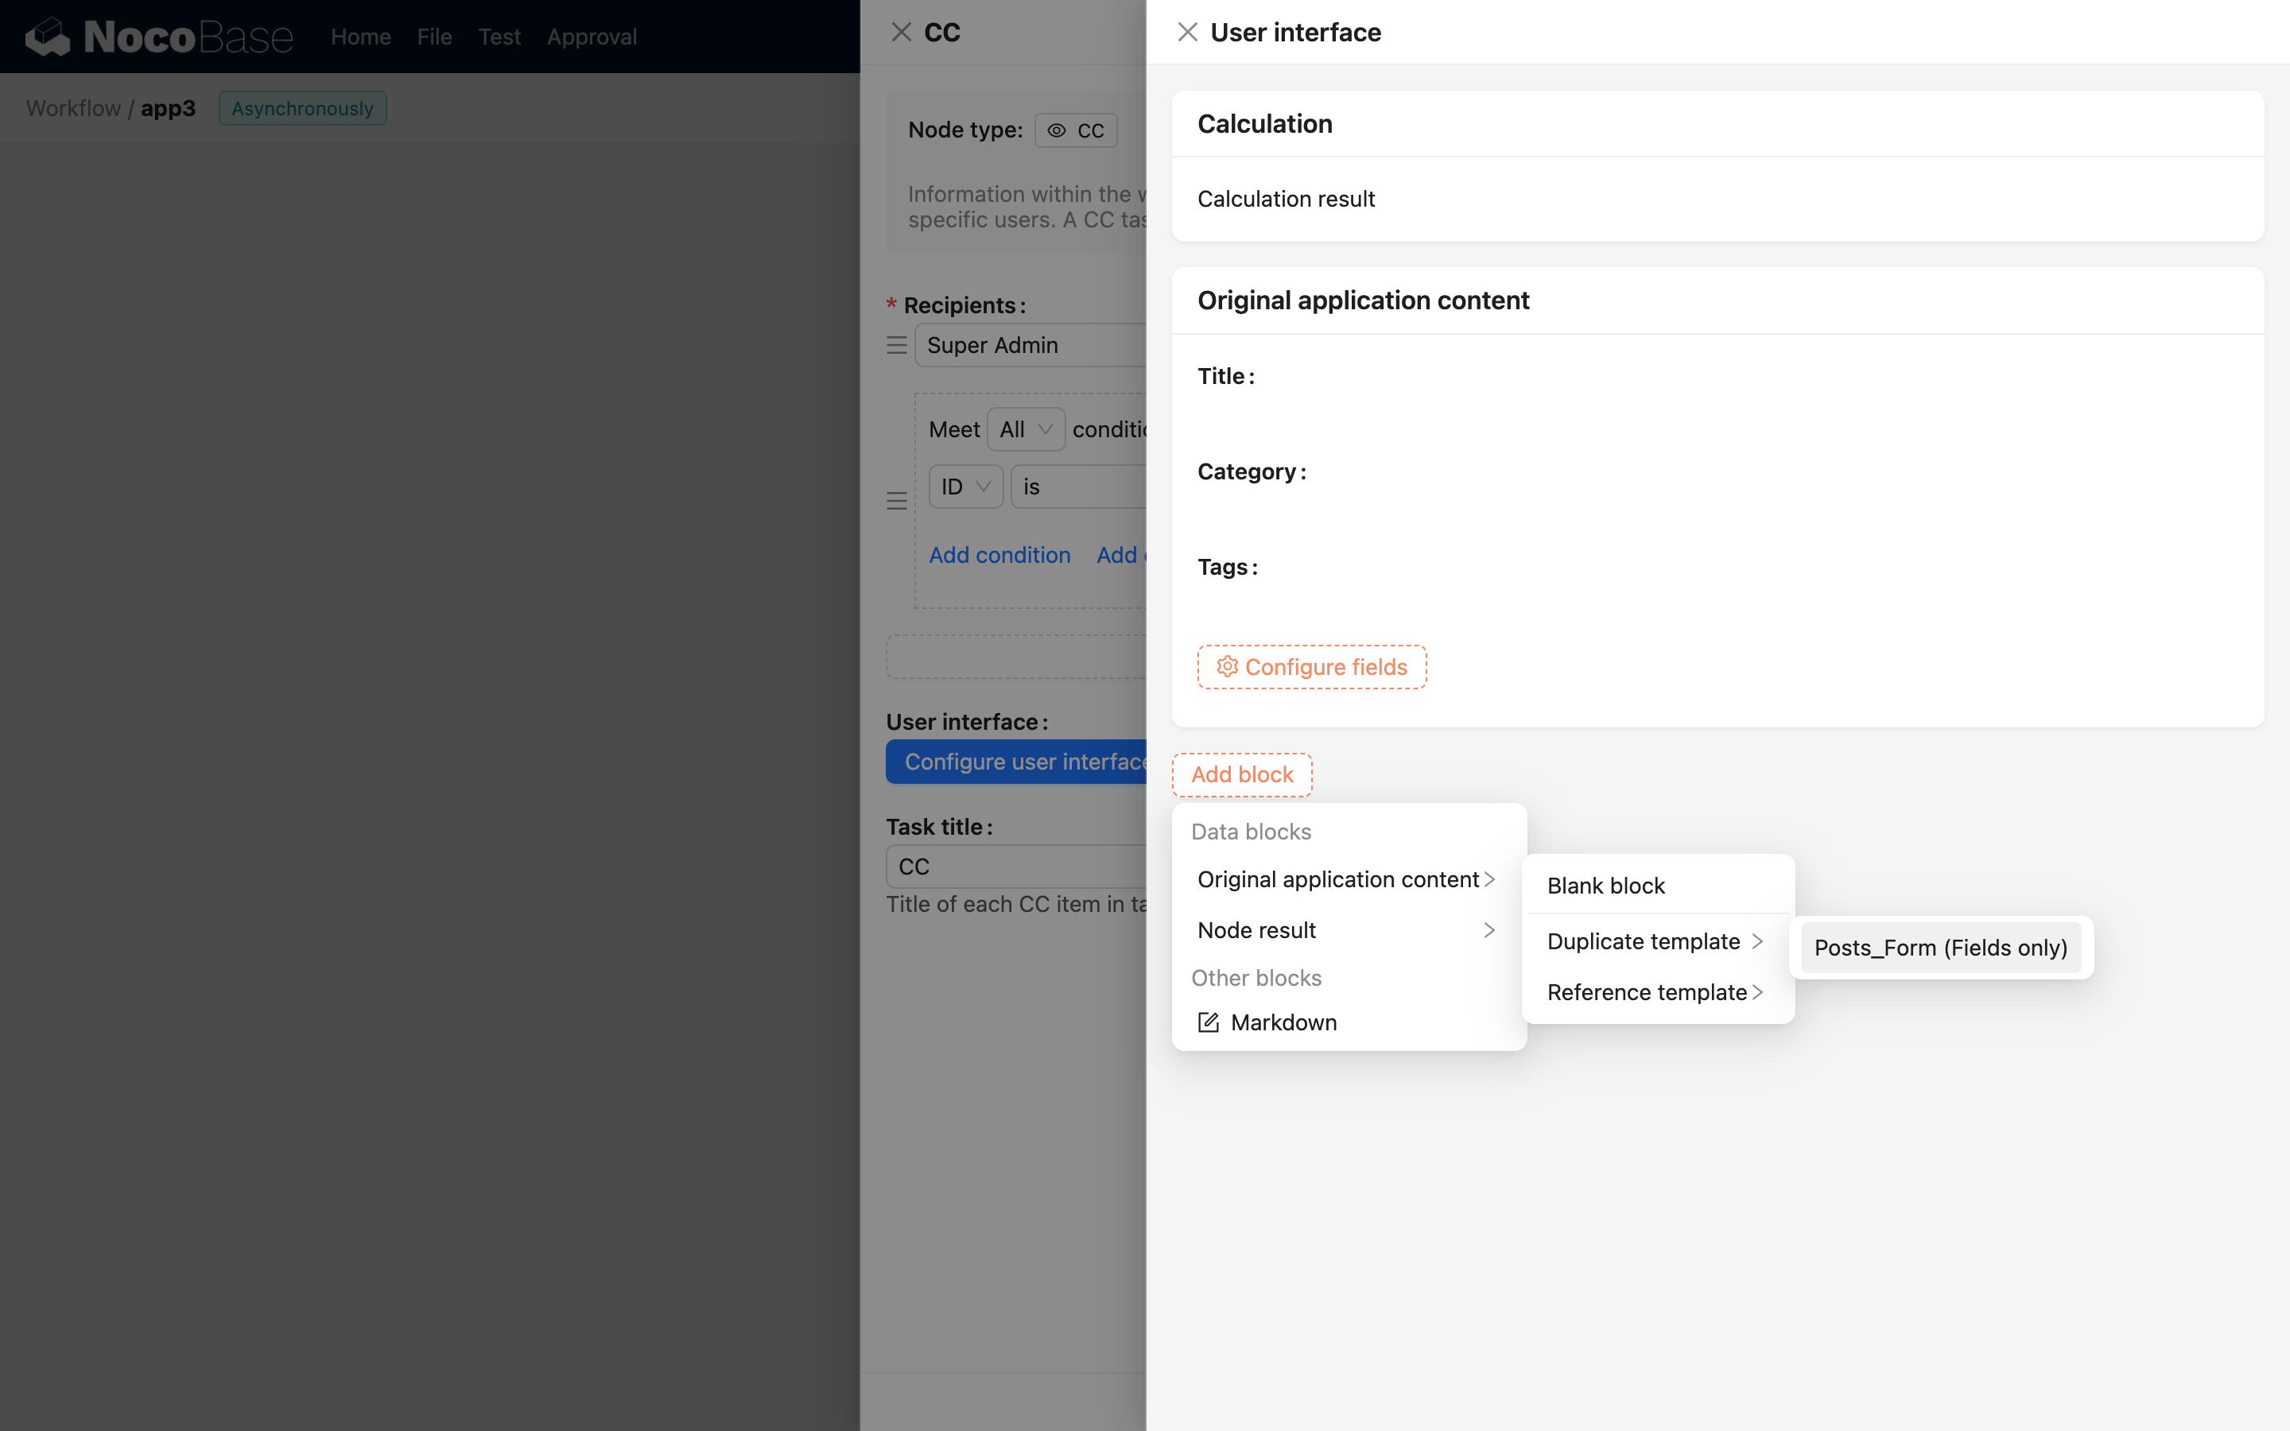Image resolution: width=2290 pixels, height=1431 pixels.
Task: Choose Blank block from the menu
Action: (1605, 885)
